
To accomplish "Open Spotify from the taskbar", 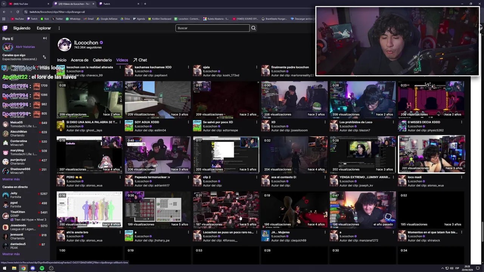I will (42, 268).
